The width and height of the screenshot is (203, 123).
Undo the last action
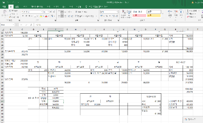(x=8, y=2)
